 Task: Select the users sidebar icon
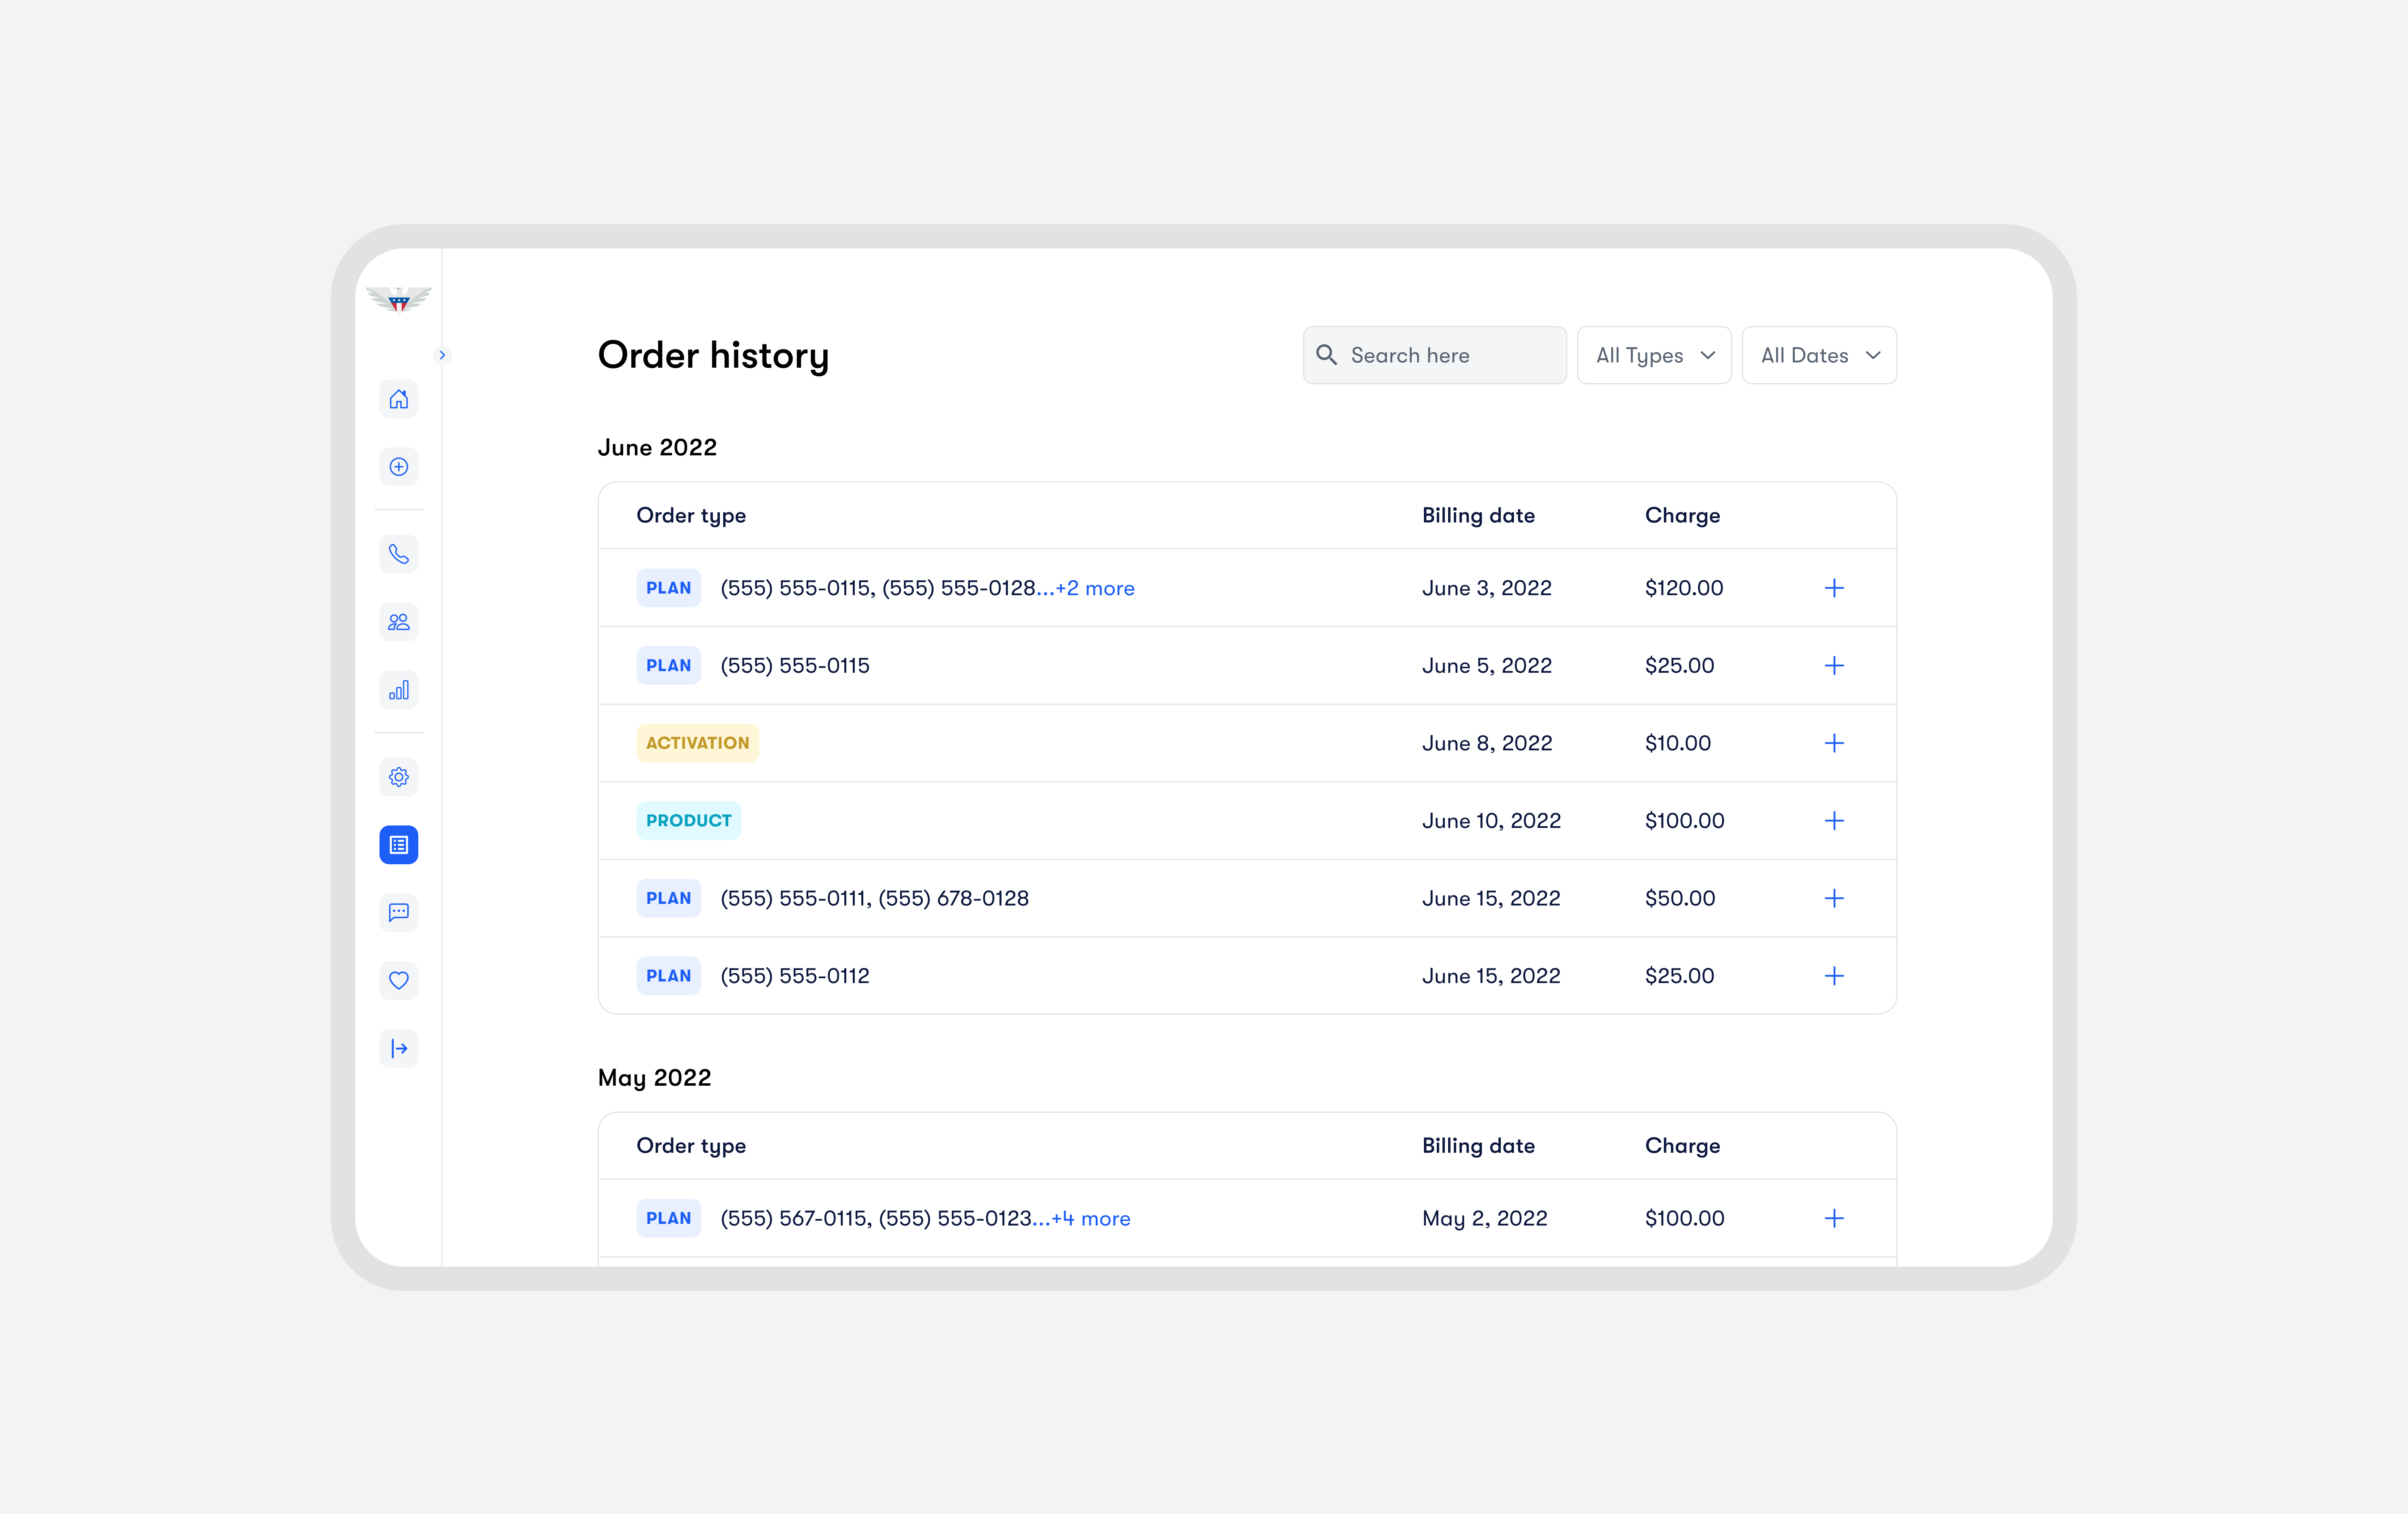[x=398, y=622]
